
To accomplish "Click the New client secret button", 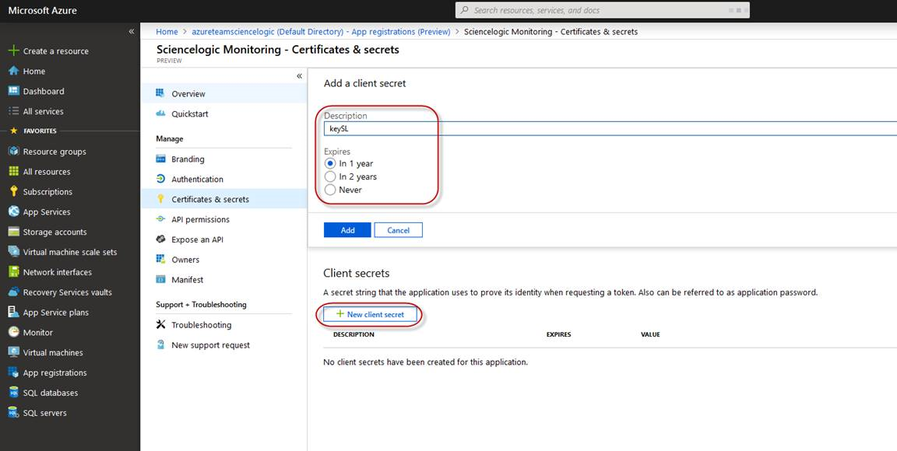I will [371, 314].
